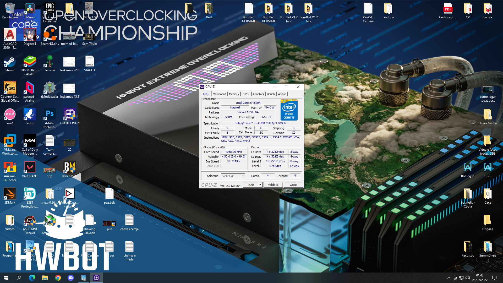Open Discord from taskbar
This screenshot has height=283, width=503.
[x=70, y=278]
